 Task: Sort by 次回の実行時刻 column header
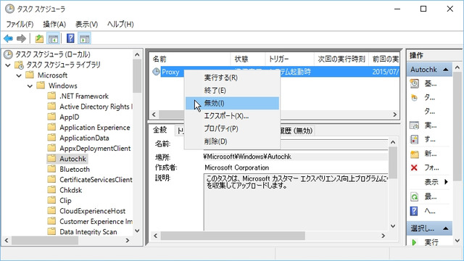[341, 59]
